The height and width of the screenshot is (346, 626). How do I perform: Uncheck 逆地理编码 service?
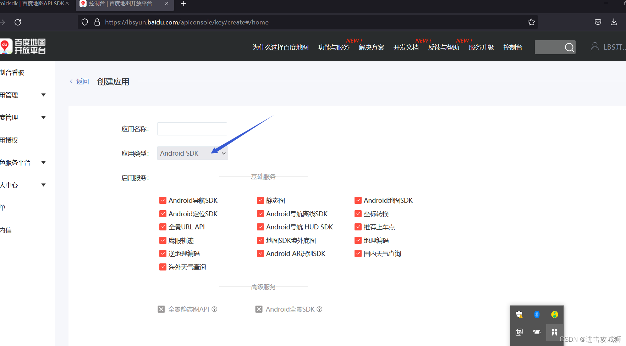(163, 253)
